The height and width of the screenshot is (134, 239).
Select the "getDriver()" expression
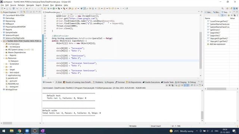[x=215, y=30]
